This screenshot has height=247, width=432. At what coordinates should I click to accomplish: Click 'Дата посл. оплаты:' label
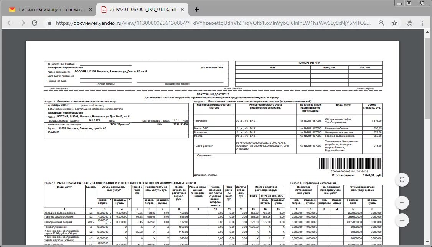(x=205, y=175)
